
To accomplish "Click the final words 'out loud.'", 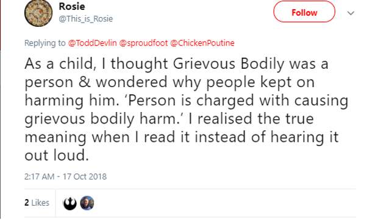I will click(x=57, y=155).
